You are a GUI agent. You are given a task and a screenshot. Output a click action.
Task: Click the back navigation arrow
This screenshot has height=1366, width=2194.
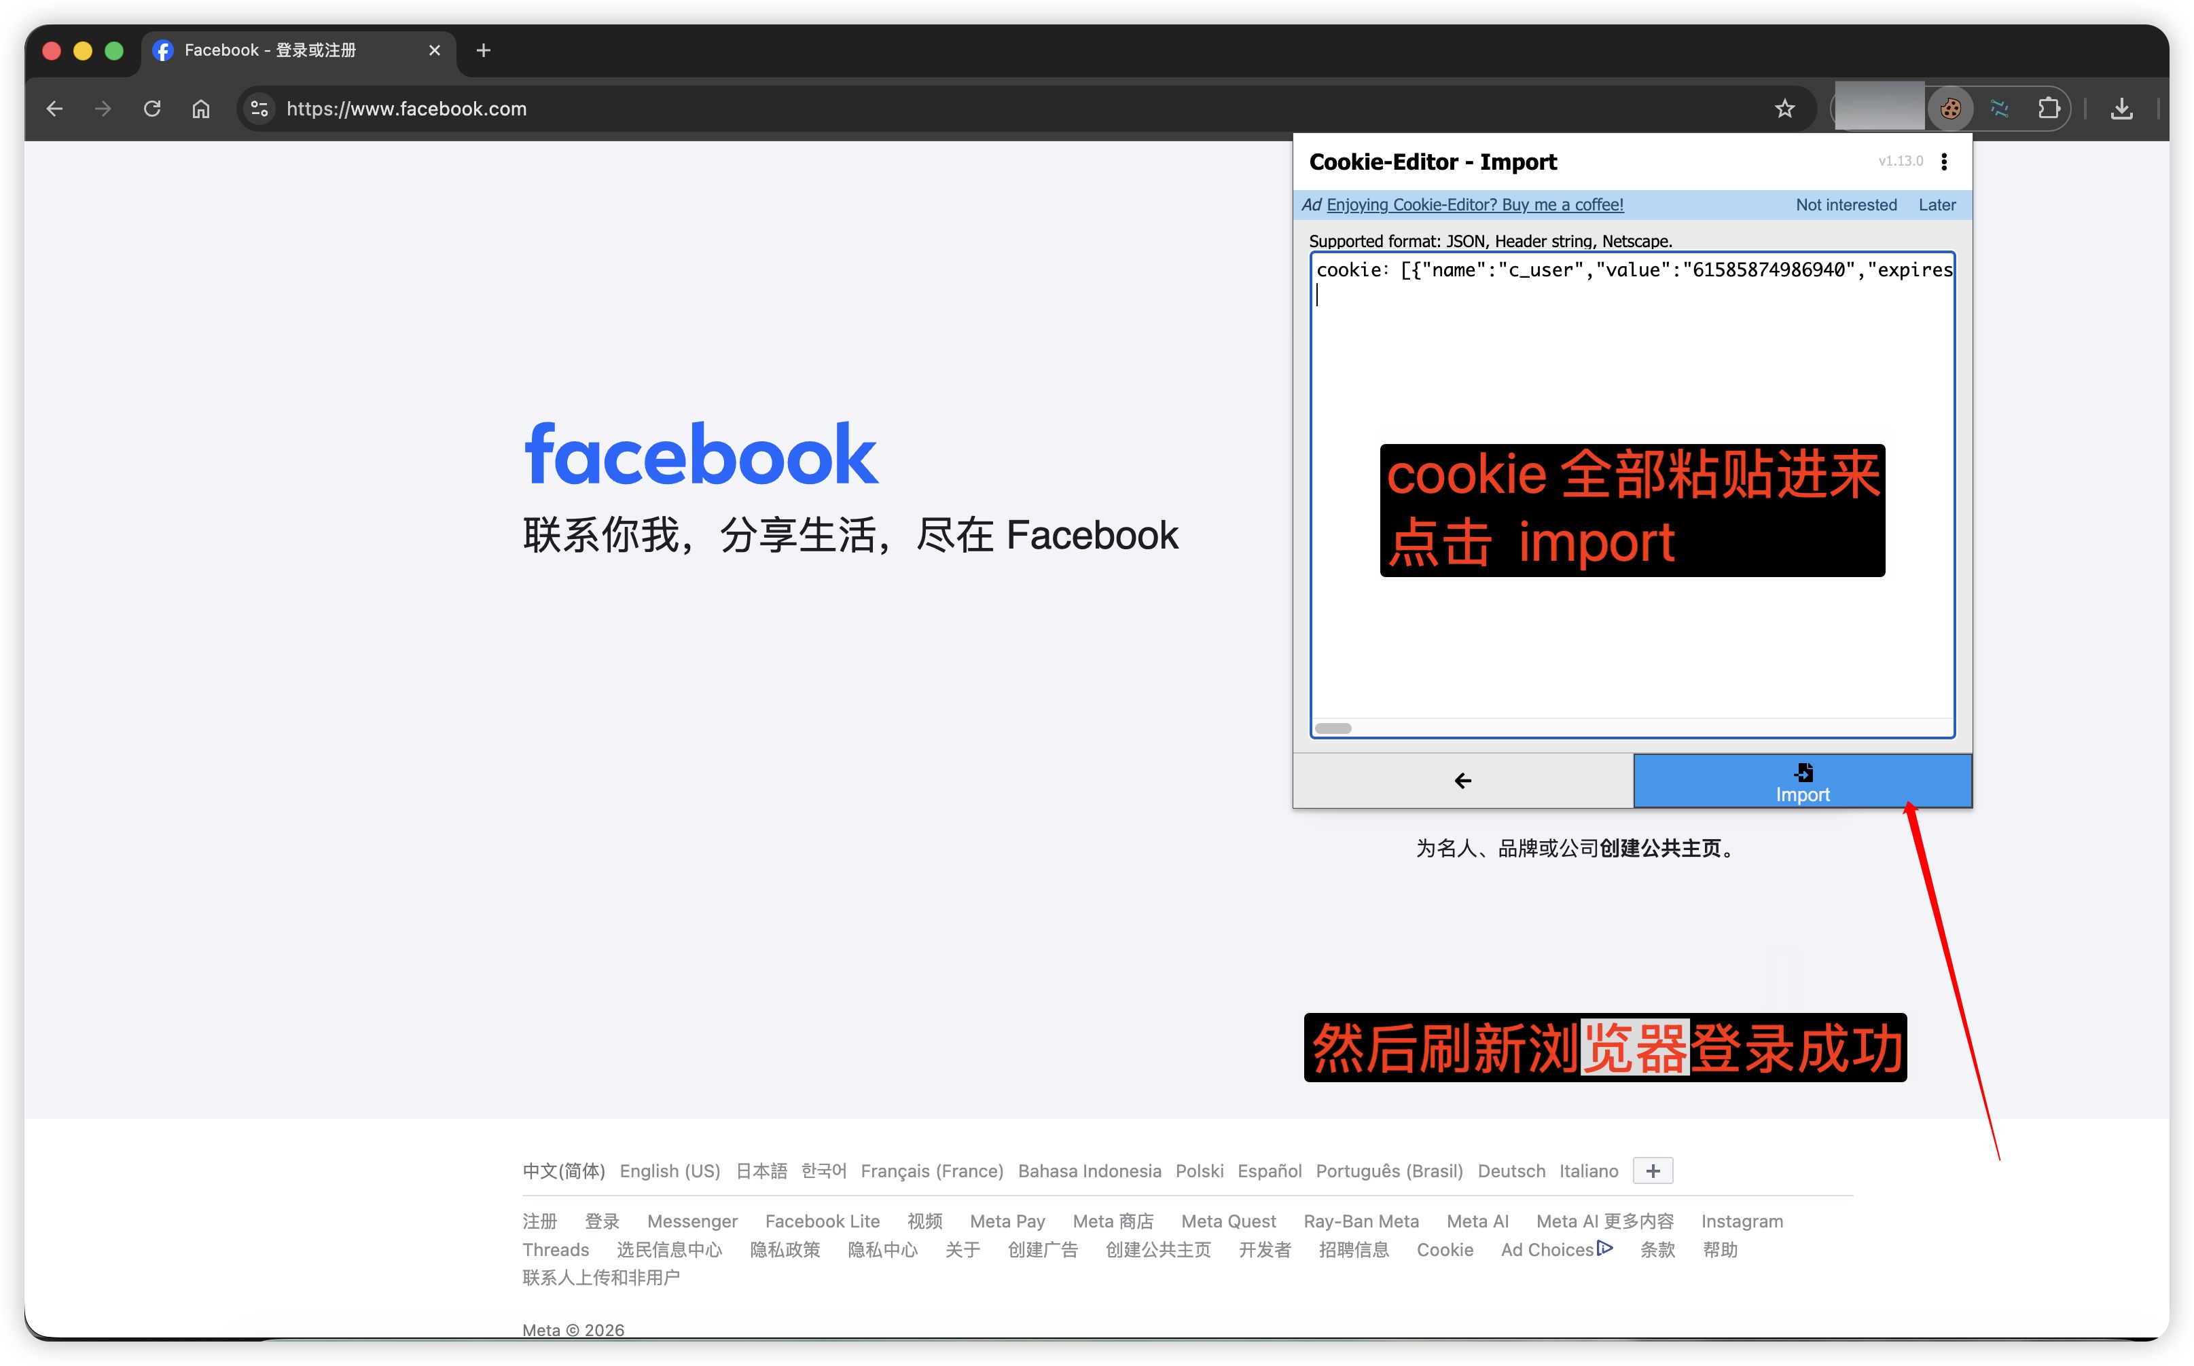point(54,107)
